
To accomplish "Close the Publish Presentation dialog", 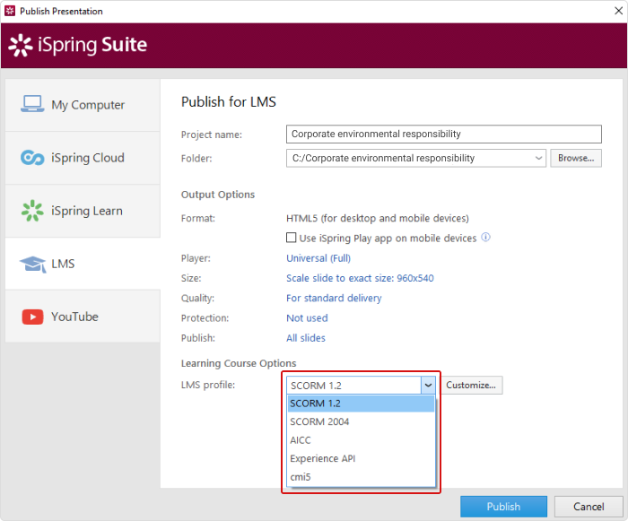I will click(618, 11).
